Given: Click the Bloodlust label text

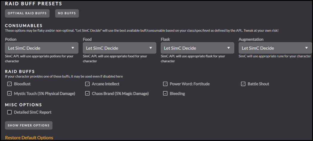Looking at the screenshot, I should click(22, 84).
